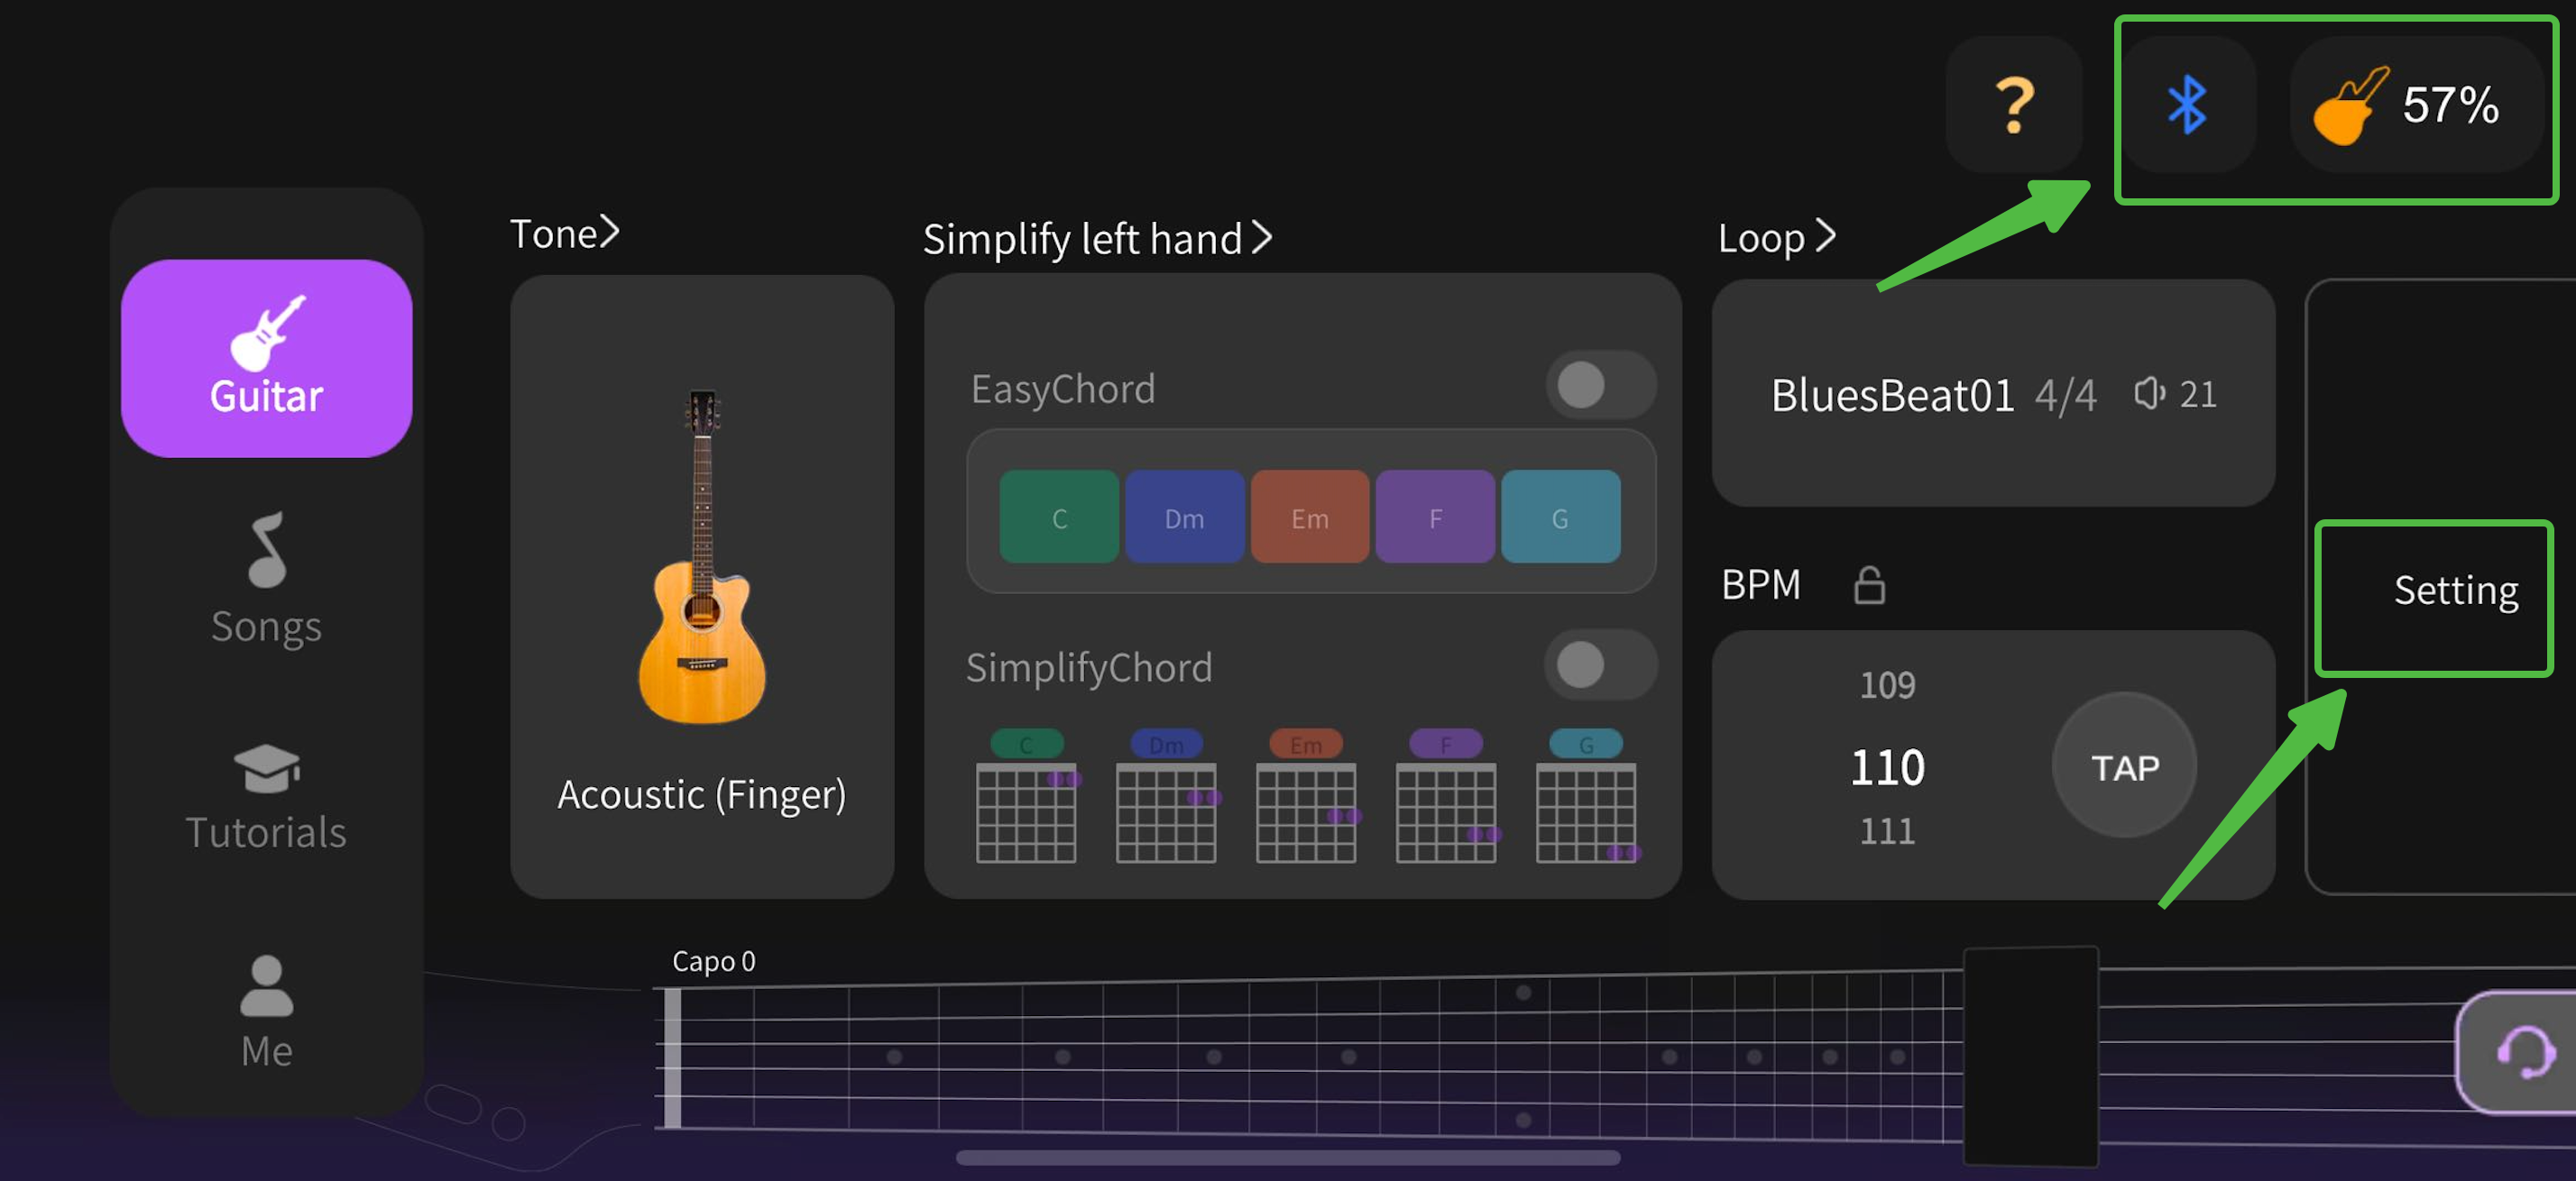Tap the TAP tempo button

tap(2122, 766)
